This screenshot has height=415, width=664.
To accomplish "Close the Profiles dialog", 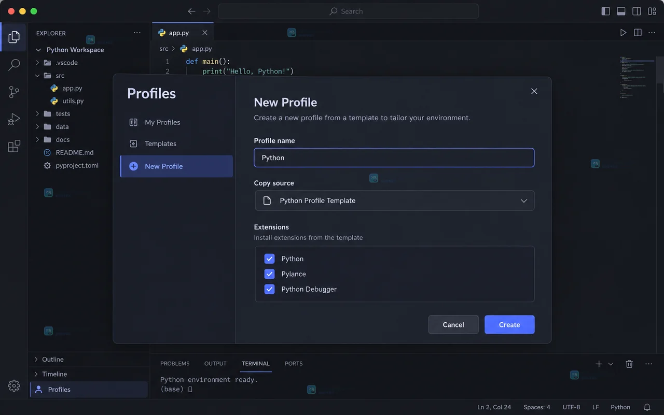I will pyautogui.click(x=534, y=91).
